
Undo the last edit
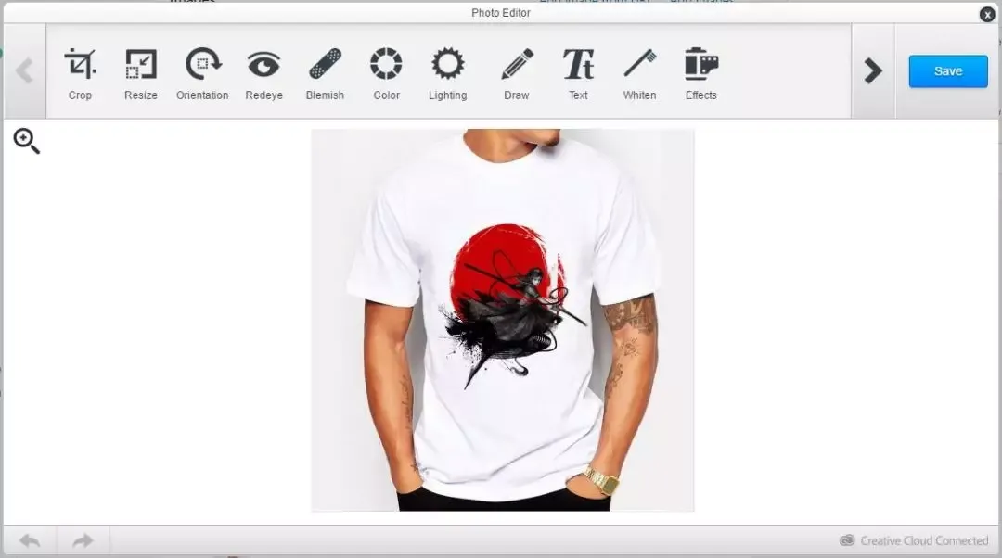tap(30, 540)
